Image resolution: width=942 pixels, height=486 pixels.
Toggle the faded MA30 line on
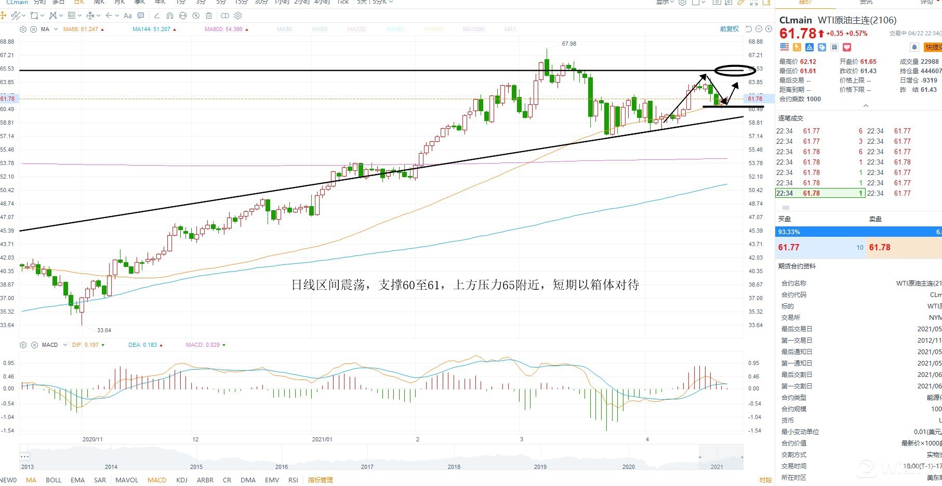284,29
